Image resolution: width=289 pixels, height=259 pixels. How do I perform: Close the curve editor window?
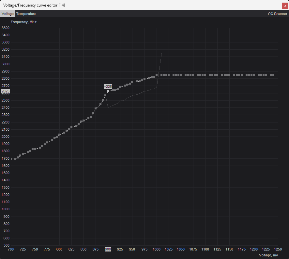285,6
